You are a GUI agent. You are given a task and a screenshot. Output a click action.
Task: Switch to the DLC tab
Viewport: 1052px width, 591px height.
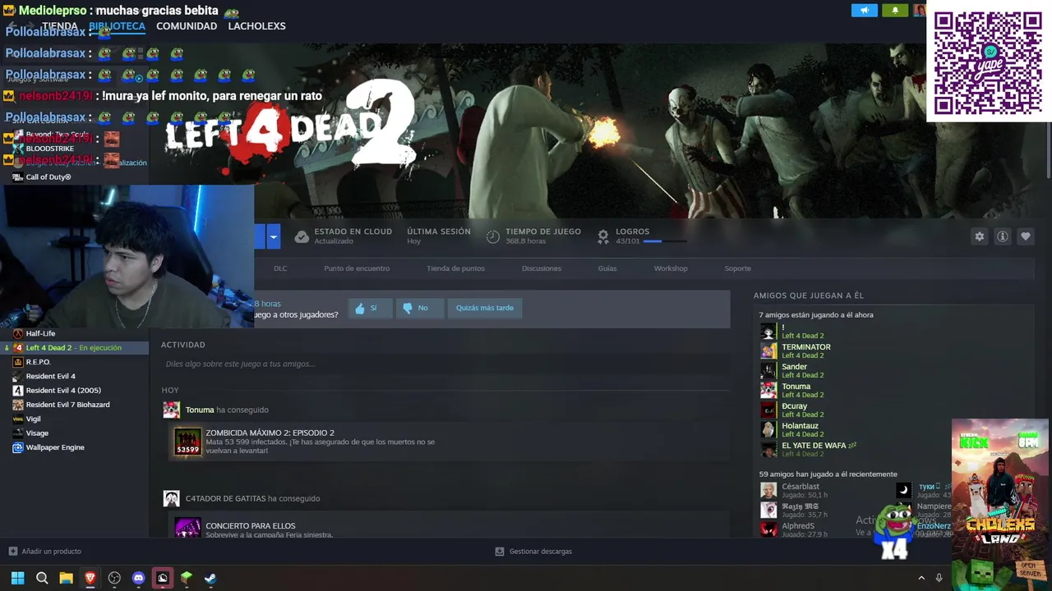click(x=280, y=268)
